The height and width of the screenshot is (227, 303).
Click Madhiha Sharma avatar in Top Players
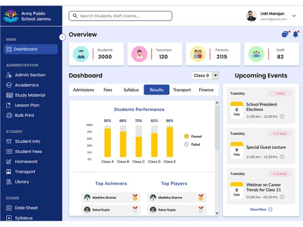[153, 197]
